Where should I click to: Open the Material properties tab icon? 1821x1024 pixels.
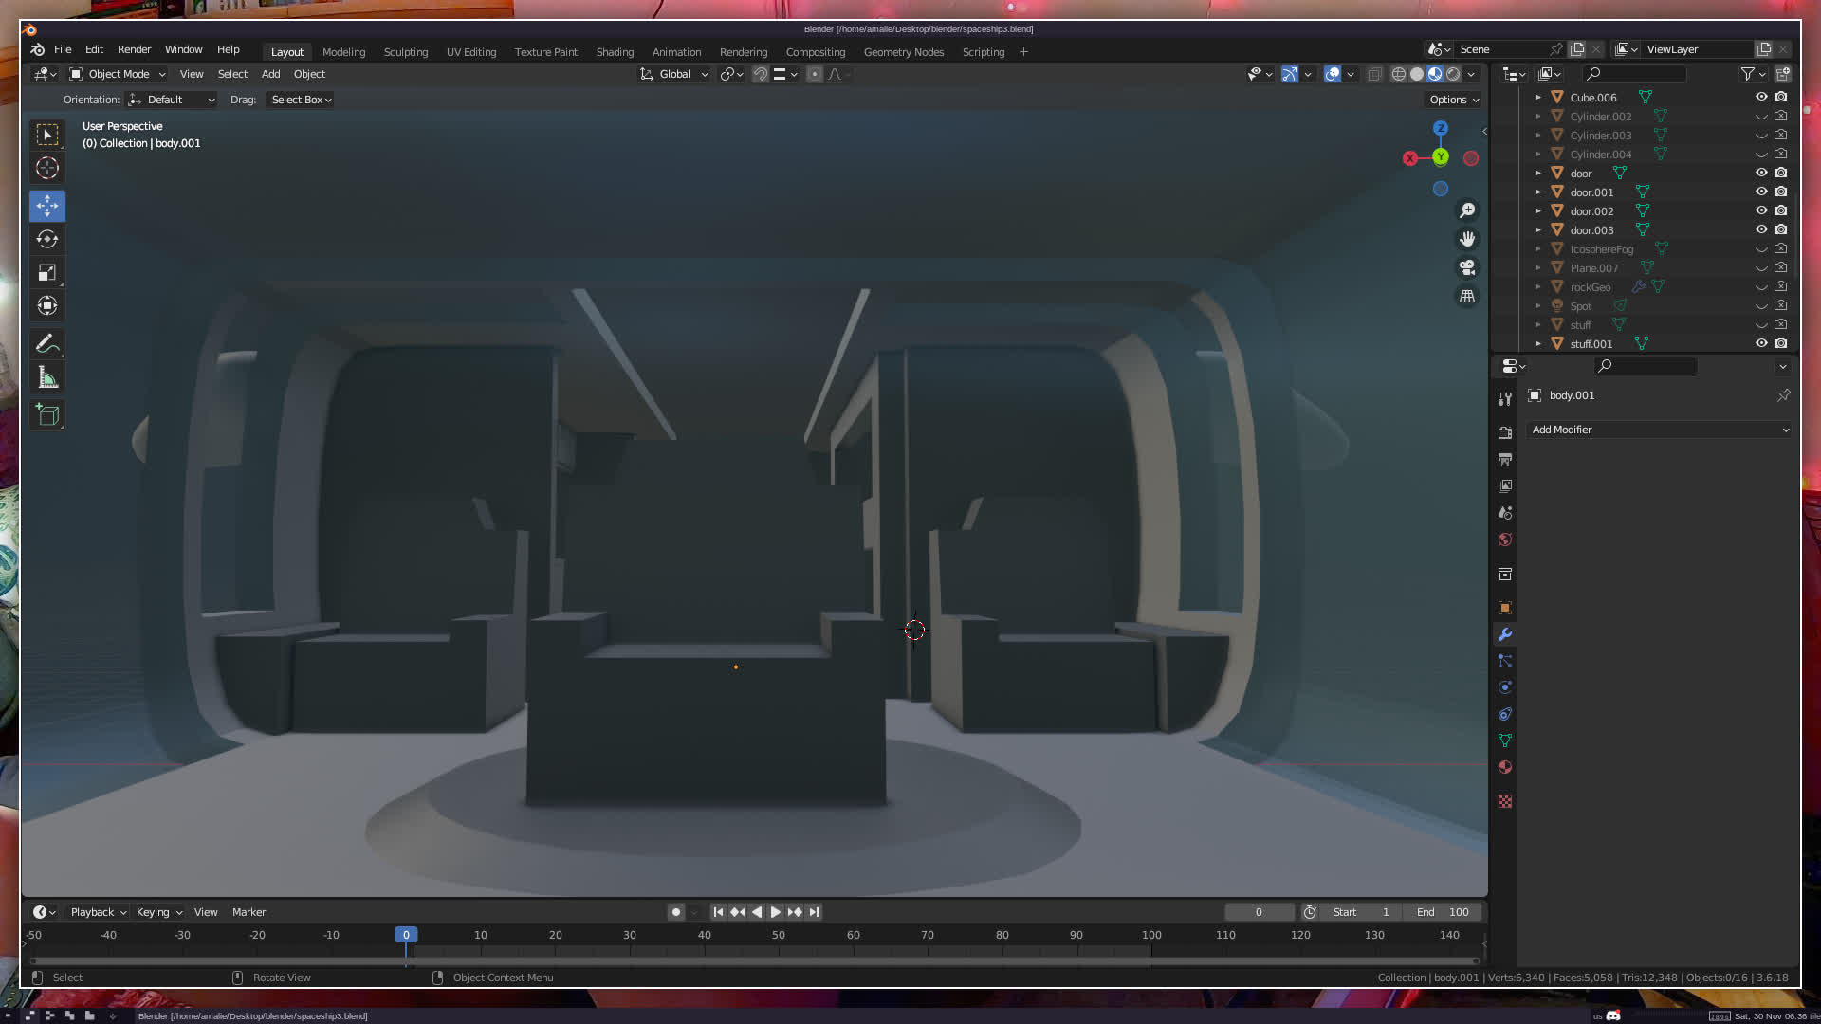pos(1505,767)
